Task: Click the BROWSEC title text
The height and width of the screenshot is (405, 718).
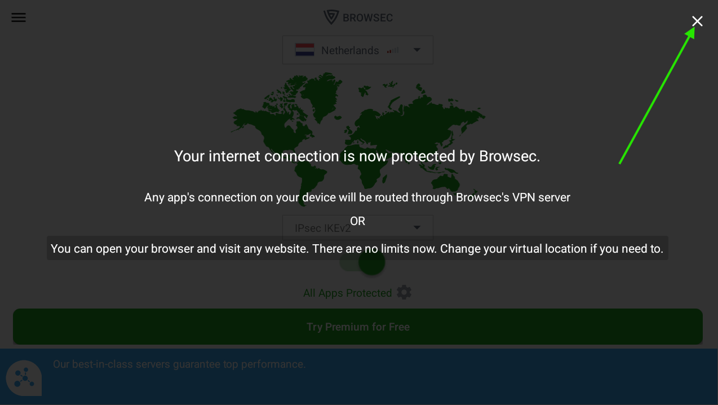Action: [x=367, y=18]
